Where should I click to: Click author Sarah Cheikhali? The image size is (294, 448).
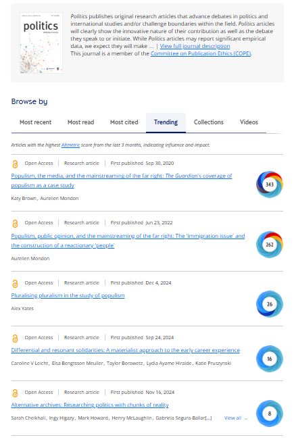(x=28, y=418)
